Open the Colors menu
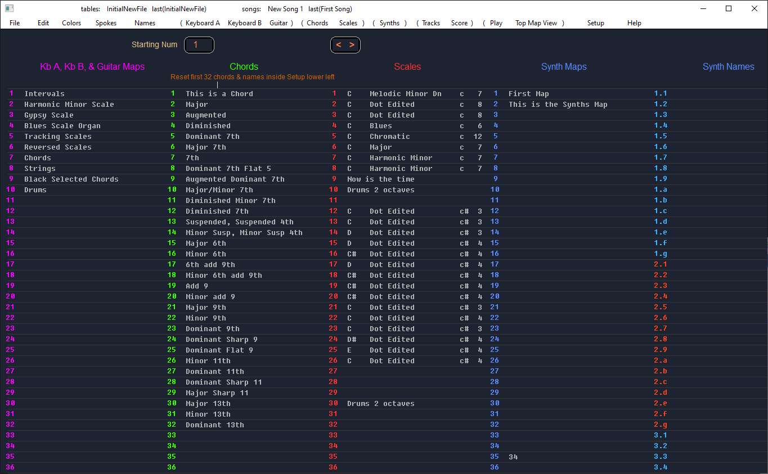 click(71, 23)
